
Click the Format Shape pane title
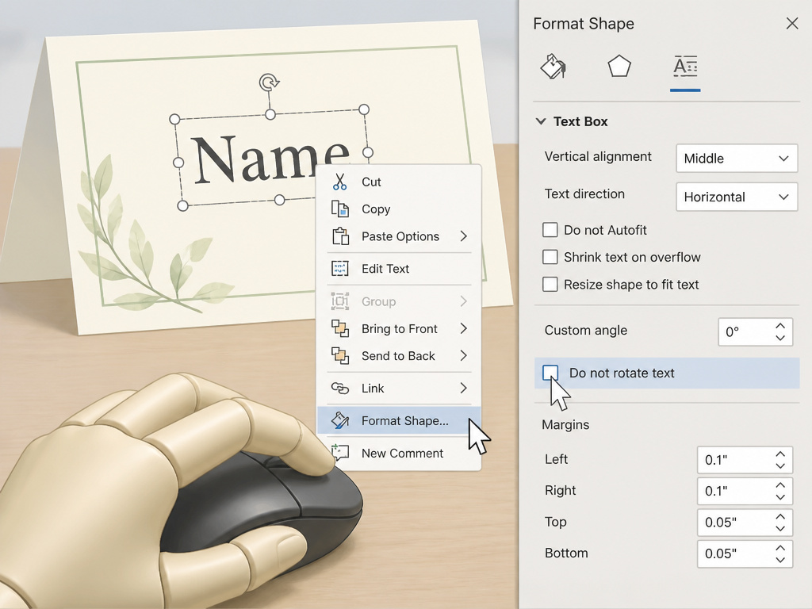pyautogui.click(x=584, y=24)
